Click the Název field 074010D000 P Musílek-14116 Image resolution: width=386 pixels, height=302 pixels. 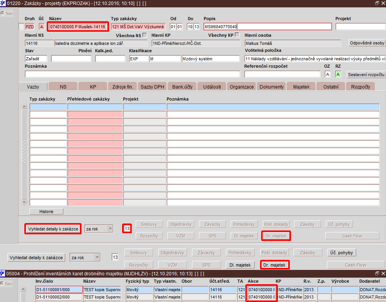point(78,27)
